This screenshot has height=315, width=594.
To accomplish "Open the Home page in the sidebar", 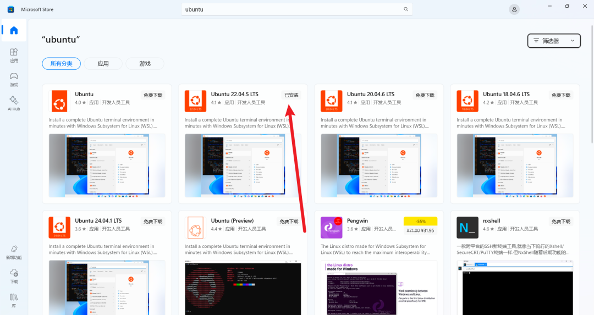I will pyautogui.click(x=14, y=30).
